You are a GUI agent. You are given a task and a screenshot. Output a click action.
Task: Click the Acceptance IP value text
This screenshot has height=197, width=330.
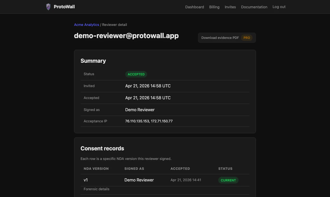pos(149,121)
